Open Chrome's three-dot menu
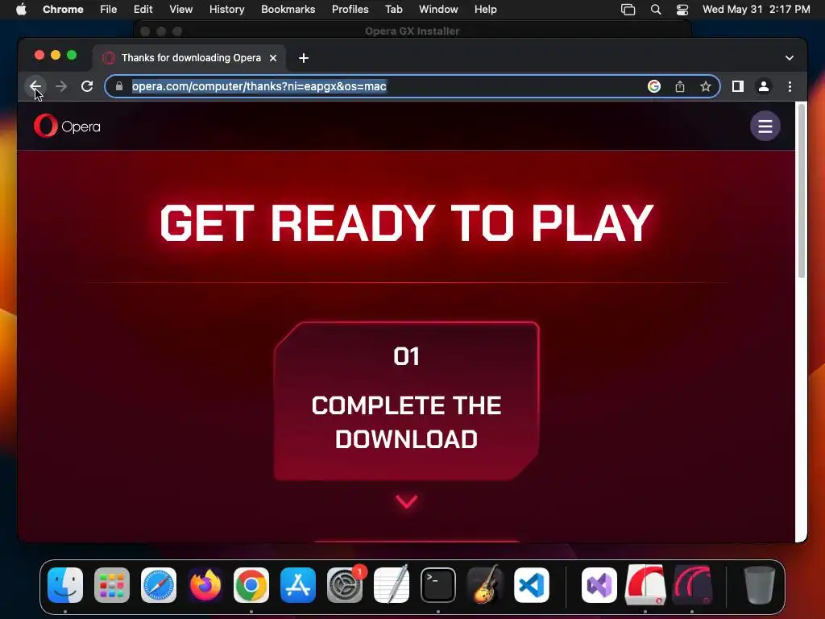Viewport: 825px width, 619px height. (x=790, y=86)
